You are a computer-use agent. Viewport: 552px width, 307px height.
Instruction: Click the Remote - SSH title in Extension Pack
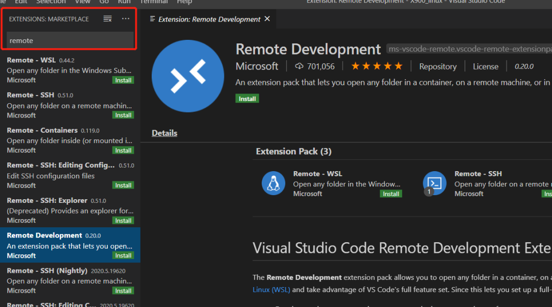point(478,174)
